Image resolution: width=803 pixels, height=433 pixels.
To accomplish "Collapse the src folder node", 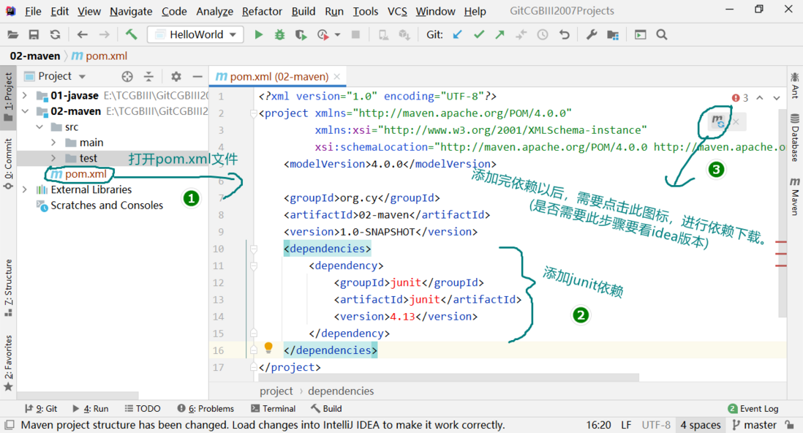I will (x=39, y=127).
